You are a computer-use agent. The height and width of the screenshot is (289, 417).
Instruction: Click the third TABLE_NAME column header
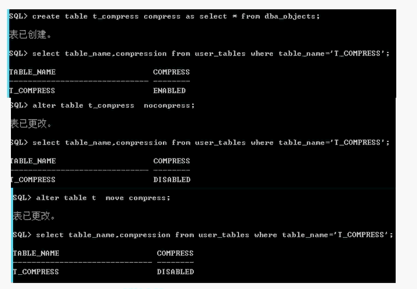pos(36,253)
